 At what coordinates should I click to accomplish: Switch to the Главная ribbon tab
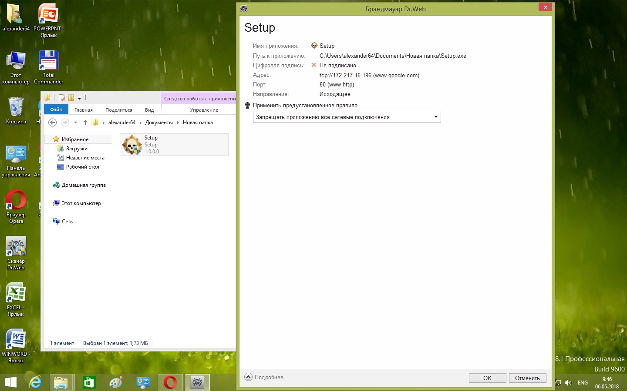tap(84, 110)
